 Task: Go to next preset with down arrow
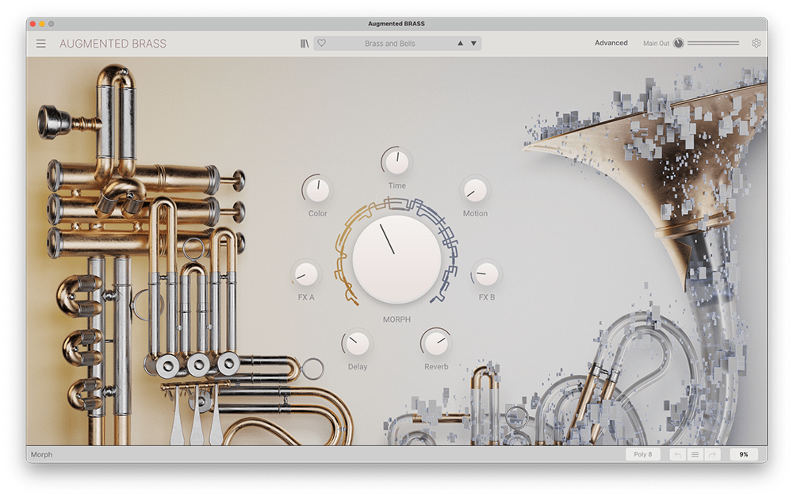(473, 44)
